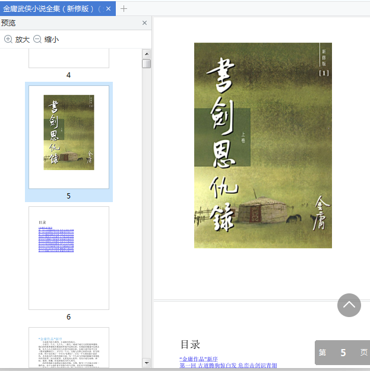This screenshot has height=371, width=370.
Task: Click the 预览 panel title
Action: click(x=8, y=23)
